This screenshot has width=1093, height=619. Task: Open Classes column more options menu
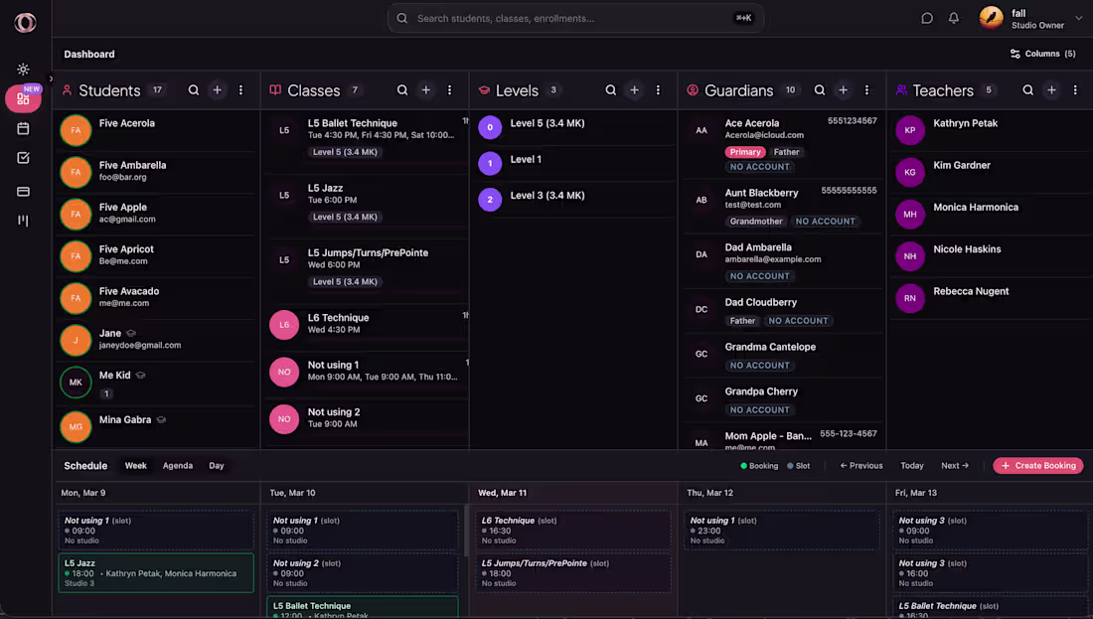tap(449, 90)
